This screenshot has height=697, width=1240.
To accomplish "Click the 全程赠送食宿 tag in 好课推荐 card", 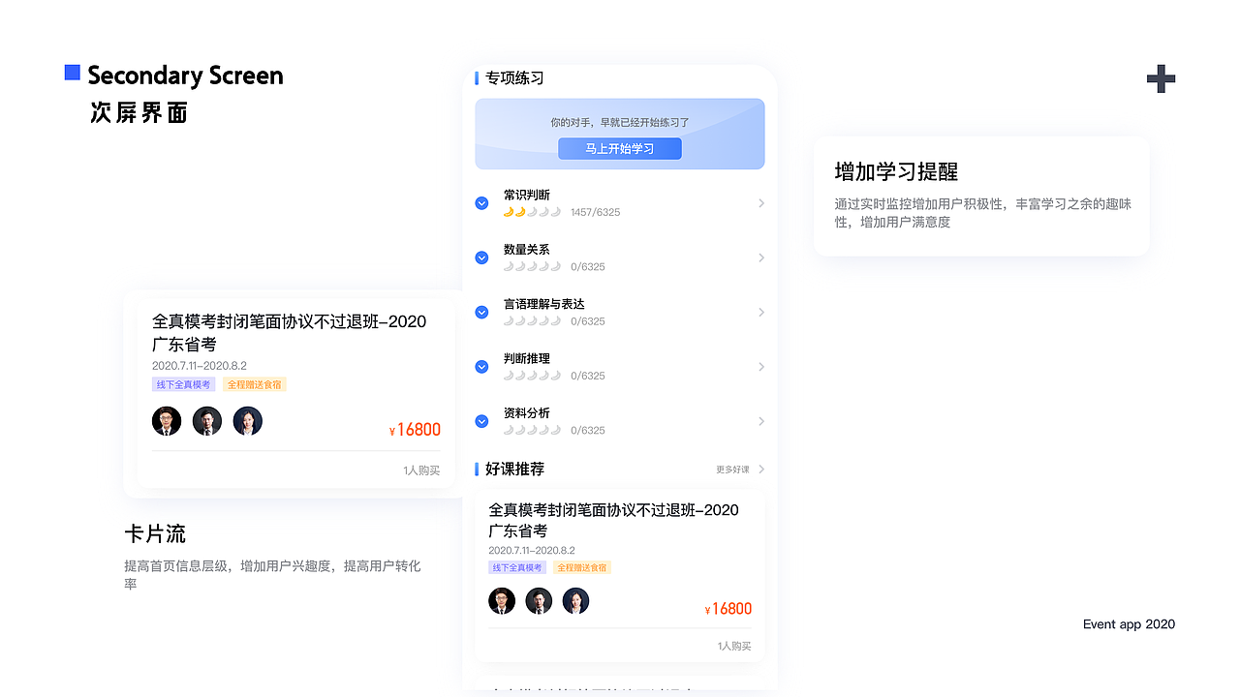I will [582, 567].
